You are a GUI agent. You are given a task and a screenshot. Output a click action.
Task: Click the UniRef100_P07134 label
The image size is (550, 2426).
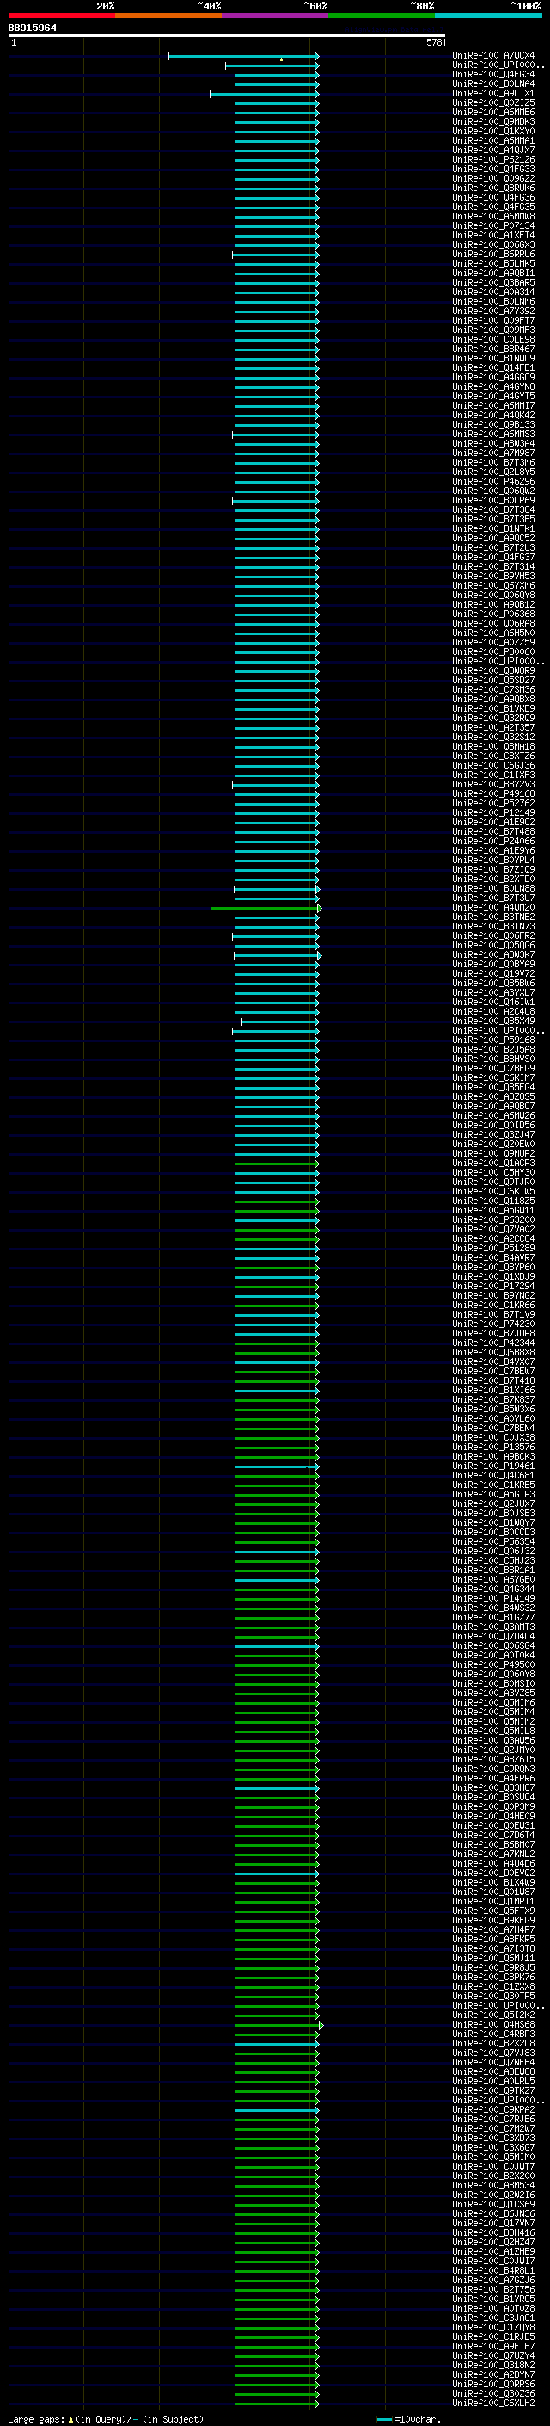493,226
